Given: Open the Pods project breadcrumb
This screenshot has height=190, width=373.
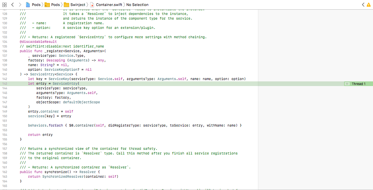Looking at the screenshot, I should pyautogui.click(x=36, y=5).
